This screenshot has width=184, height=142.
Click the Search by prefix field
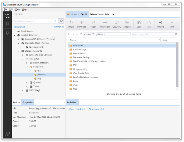pyautogui.click(x=153, y=34)
